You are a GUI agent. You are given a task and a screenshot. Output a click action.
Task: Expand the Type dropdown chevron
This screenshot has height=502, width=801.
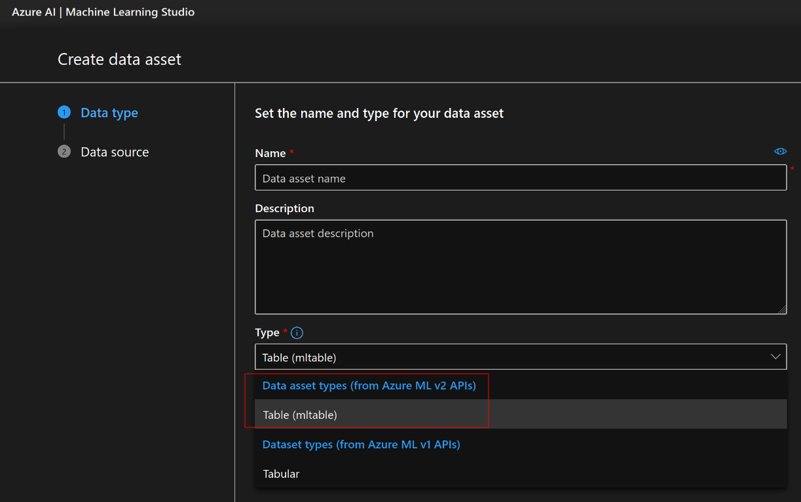click(x=775, y=357)
